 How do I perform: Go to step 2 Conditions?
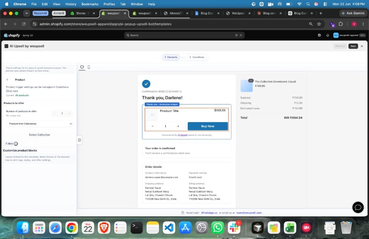coord(197,57)
